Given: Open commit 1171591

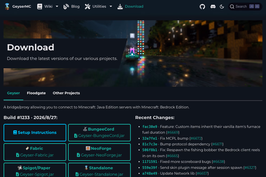Looking at the screenshot, I should (x=150, y=162).
